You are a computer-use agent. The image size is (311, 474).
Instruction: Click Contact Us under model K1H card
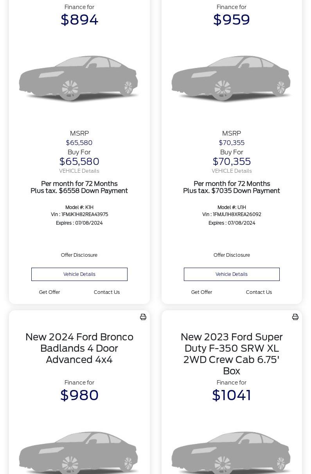107,292
